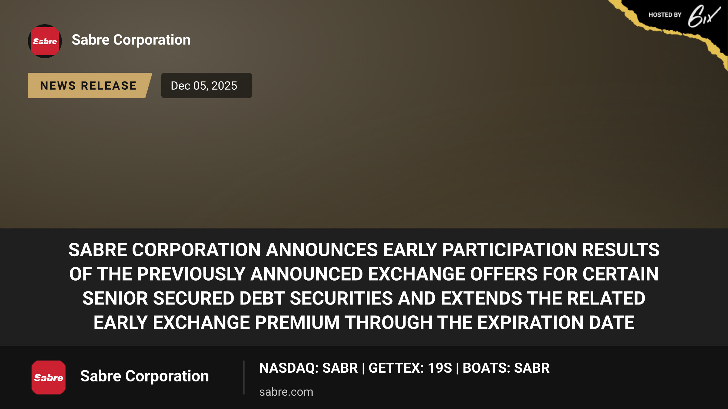Click the NASDAQ: SABR ticker
728x409 pixels.
click(308, 368)
